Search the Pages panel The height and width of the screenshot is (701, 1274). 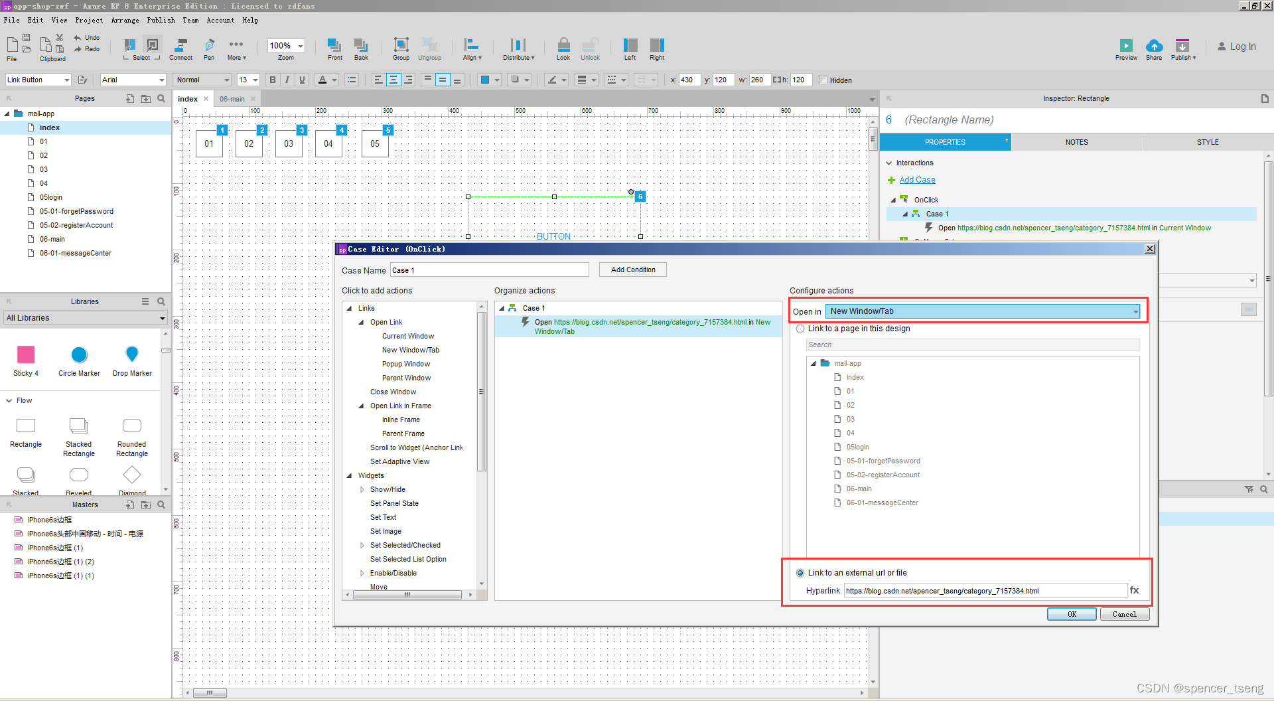coord(161,98)
